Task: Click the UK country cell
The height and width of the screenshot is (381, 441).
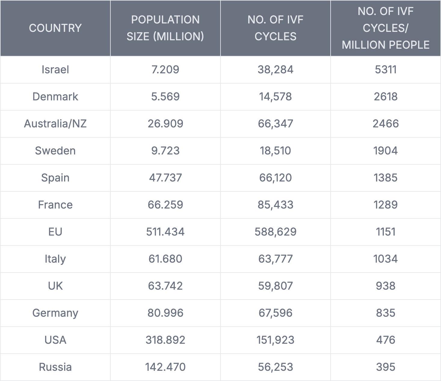Action: point(55,286)
